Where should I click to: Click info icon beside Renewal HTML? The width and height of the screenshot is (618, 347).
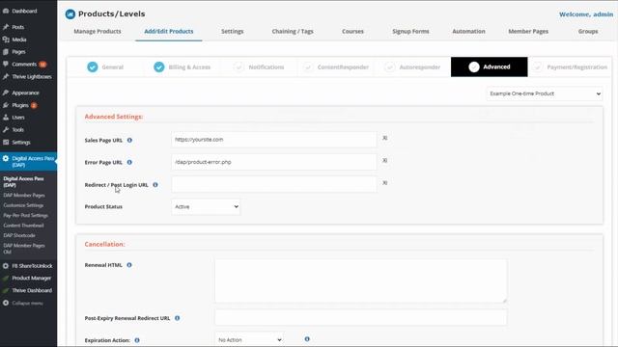[x=129, y=265]
